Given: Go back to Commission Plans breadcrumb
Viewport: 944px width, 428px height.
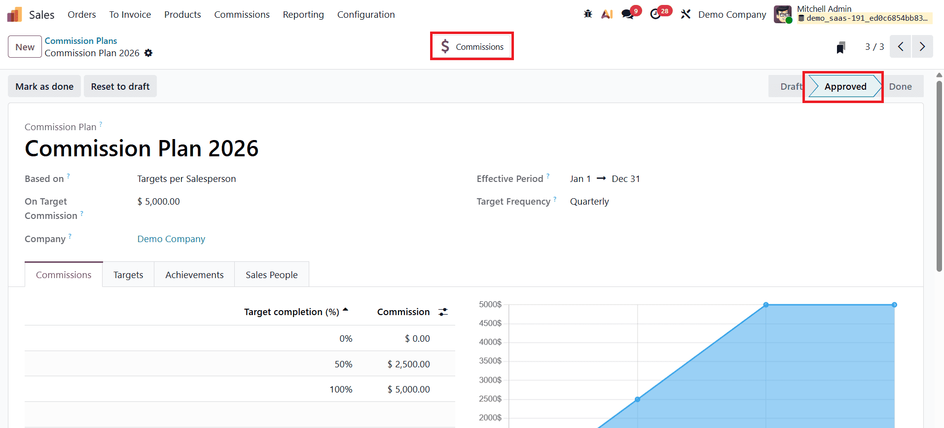Looking at the screenshot, I should pos(81,41).
